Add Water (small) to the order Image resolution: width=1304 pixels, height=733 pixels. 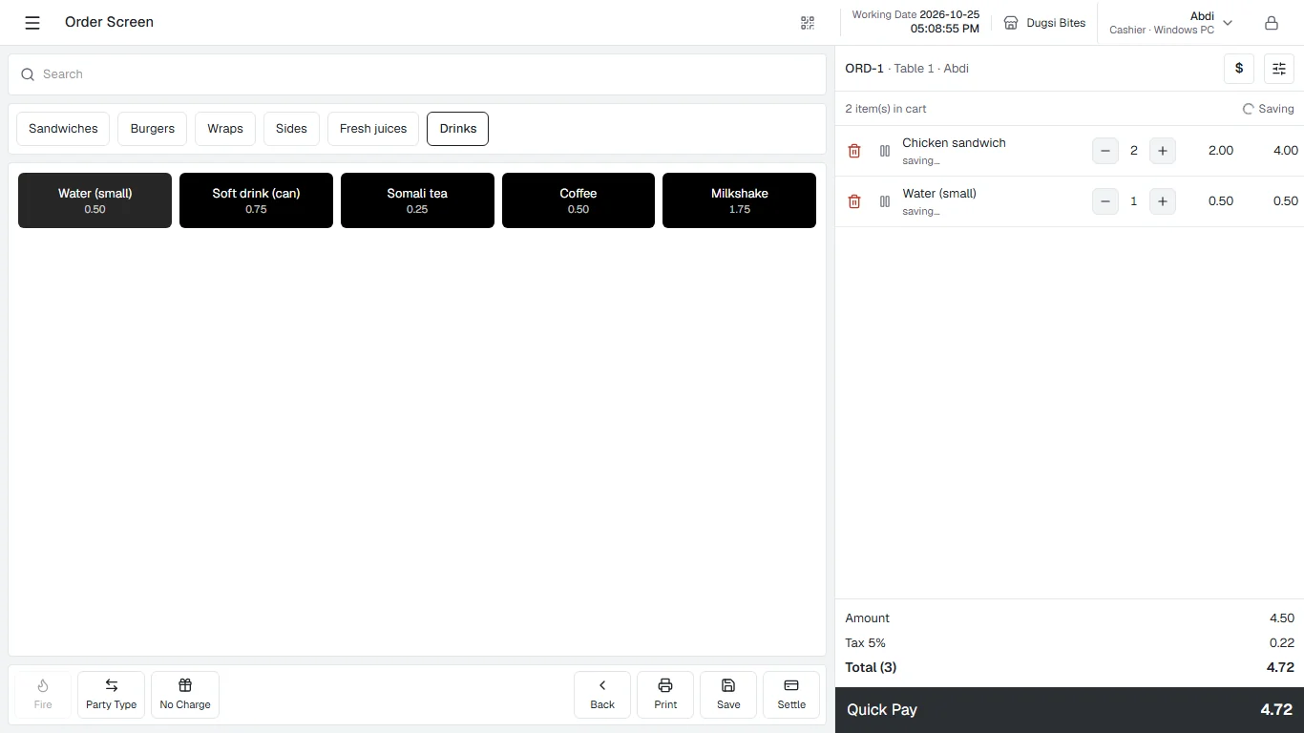pos(95,200)
